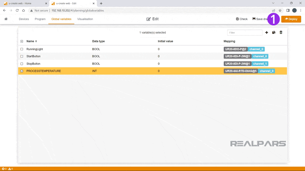Uncheck the PROCESSTEMPERATURE row checkbox
Image resolution: width=305 pixels, height=171 pixels.
point(22,71)
